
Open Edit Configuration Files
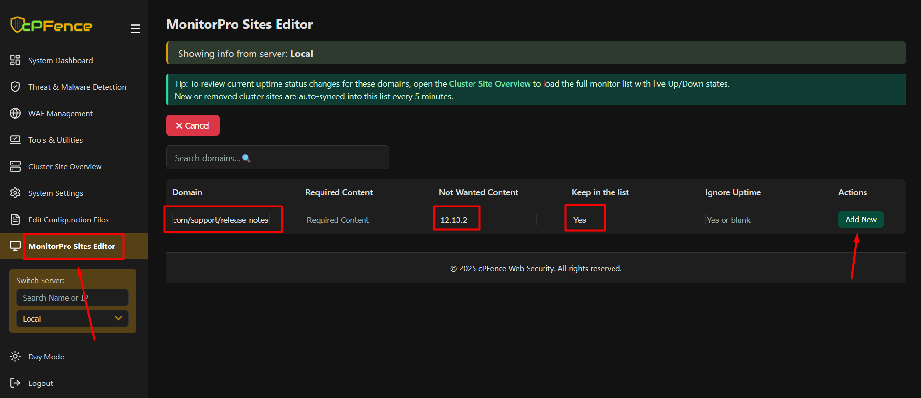(69, 220)
